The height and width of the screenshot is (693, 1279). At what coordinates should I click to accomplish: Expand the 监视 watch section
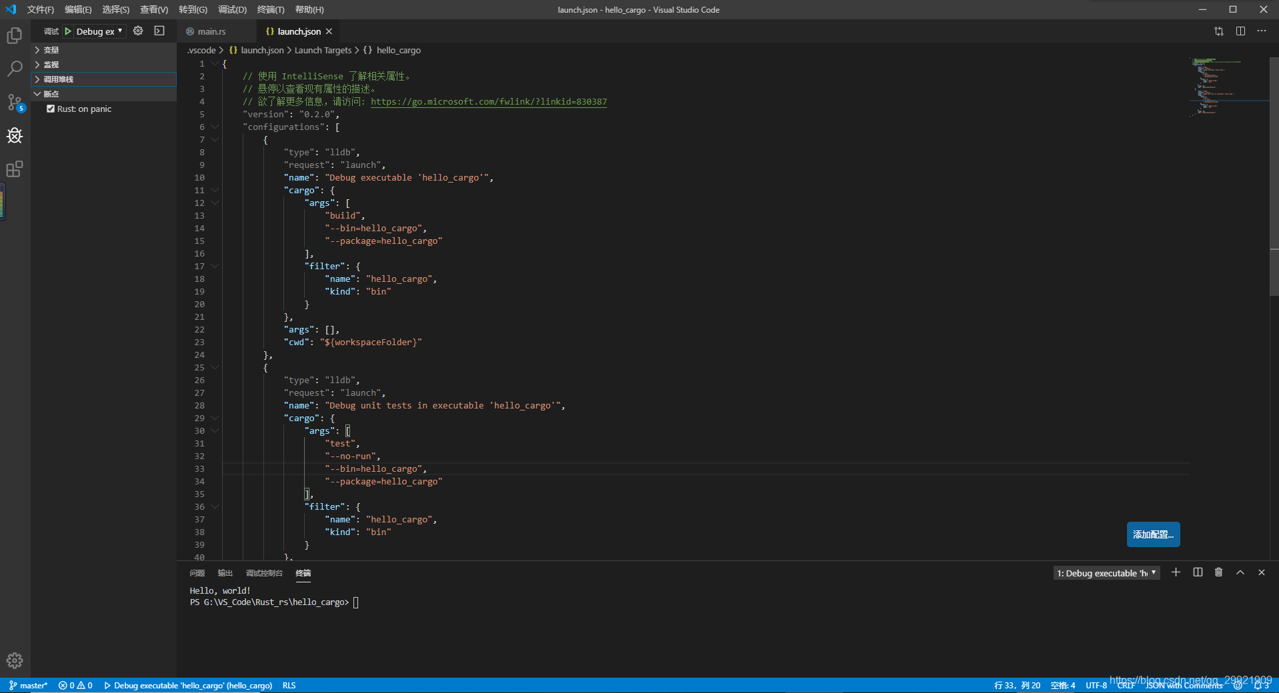coord(103,65)
